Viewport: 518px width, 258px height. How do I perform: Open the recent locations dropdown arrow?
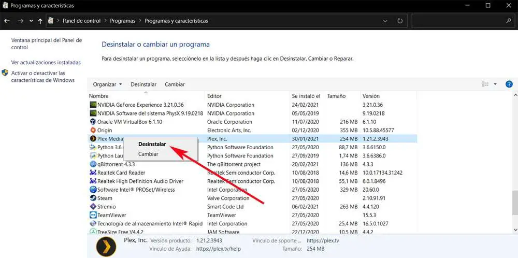click(x=31, y=21)
